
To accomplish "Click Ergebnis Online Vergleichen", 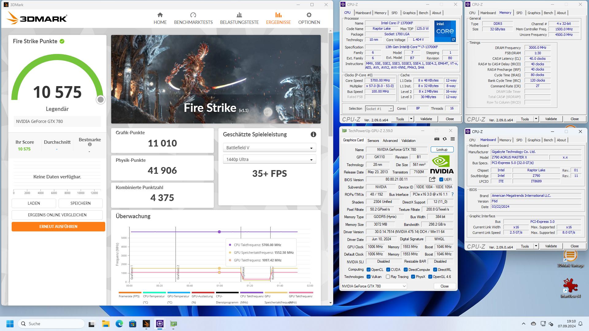I will coord(57,215).
